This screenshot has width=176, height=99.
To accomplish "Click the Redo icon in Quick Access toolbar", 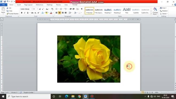I will click(x=12, y=1).
